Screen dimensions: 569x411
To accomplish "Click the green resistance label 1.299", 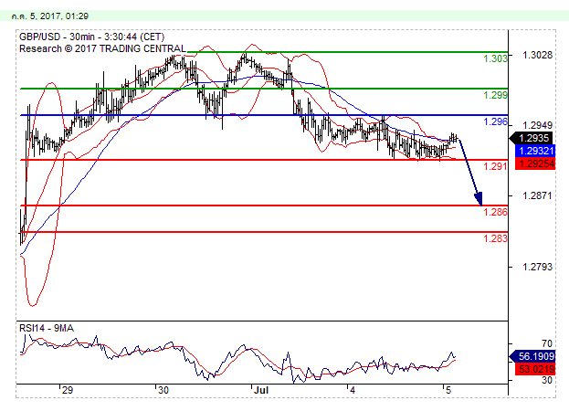I will point(495,95).
